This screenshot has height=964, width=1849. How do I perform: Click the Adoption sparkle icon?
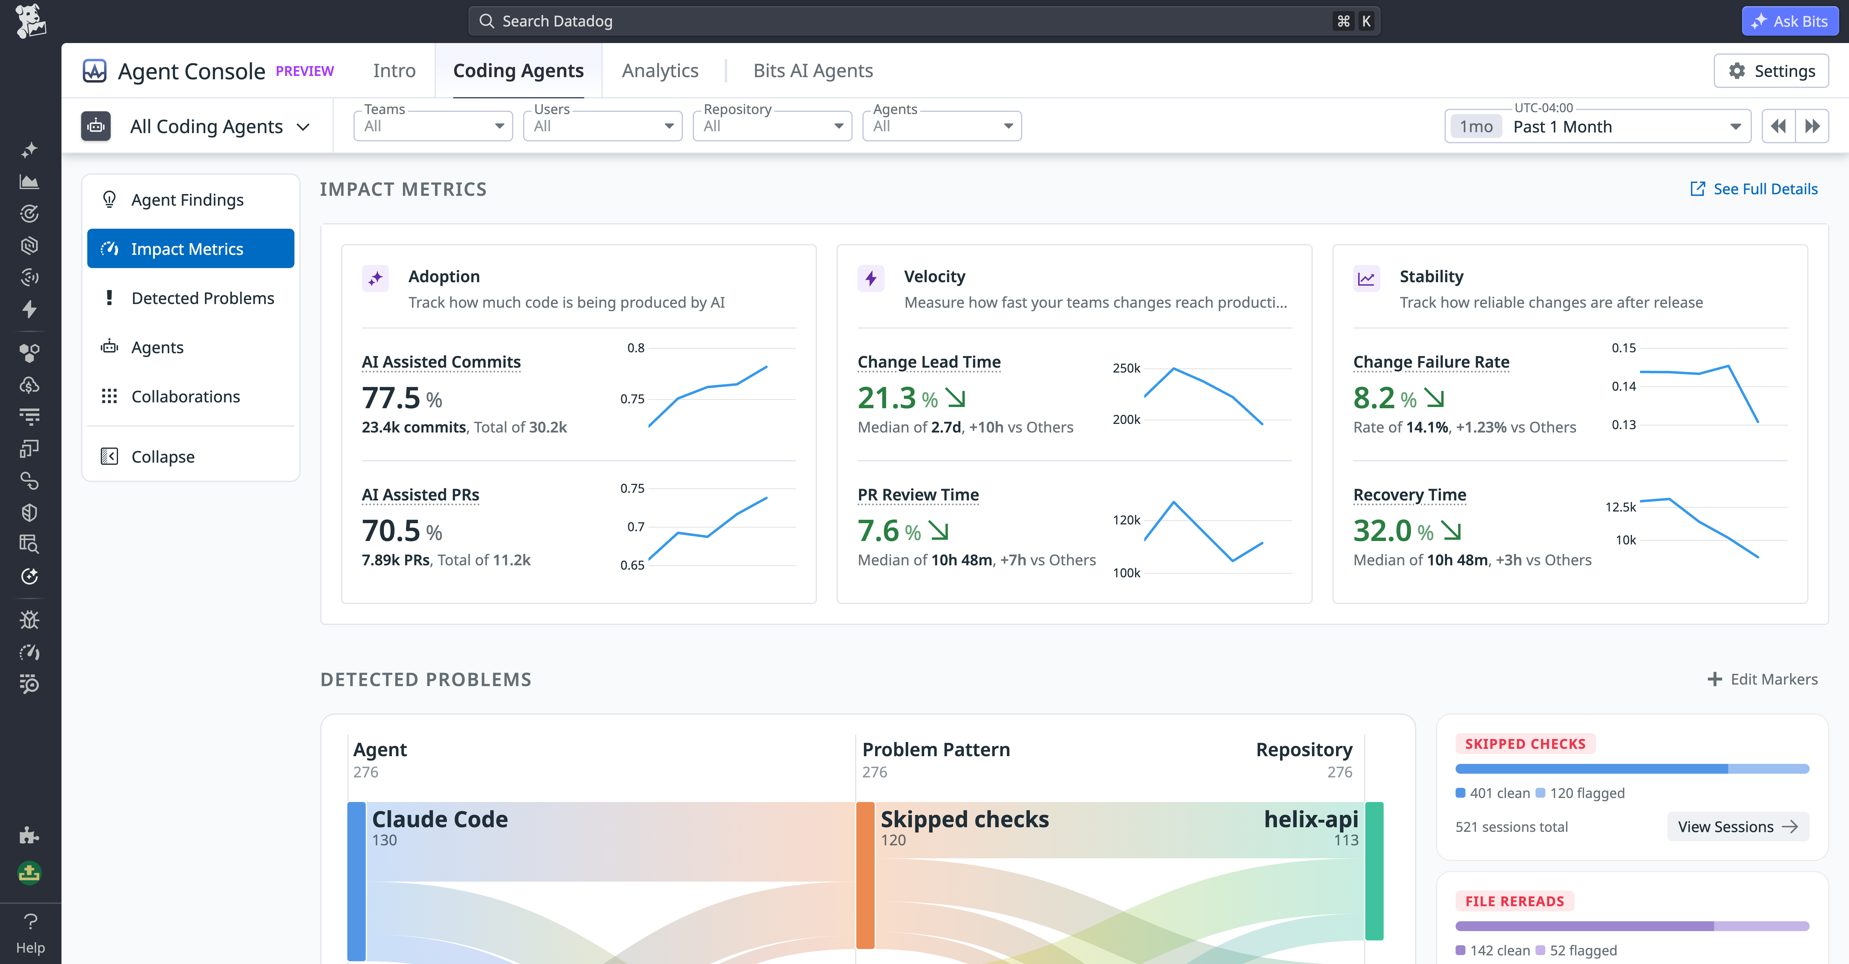point(375,278)
